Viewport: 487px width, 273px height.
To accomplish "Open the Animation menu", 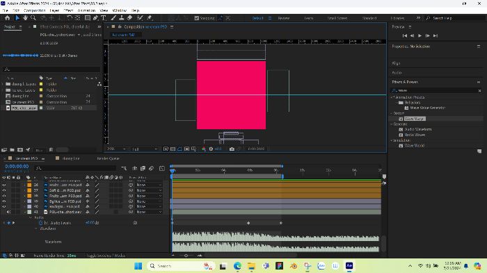I will point(86,10).
